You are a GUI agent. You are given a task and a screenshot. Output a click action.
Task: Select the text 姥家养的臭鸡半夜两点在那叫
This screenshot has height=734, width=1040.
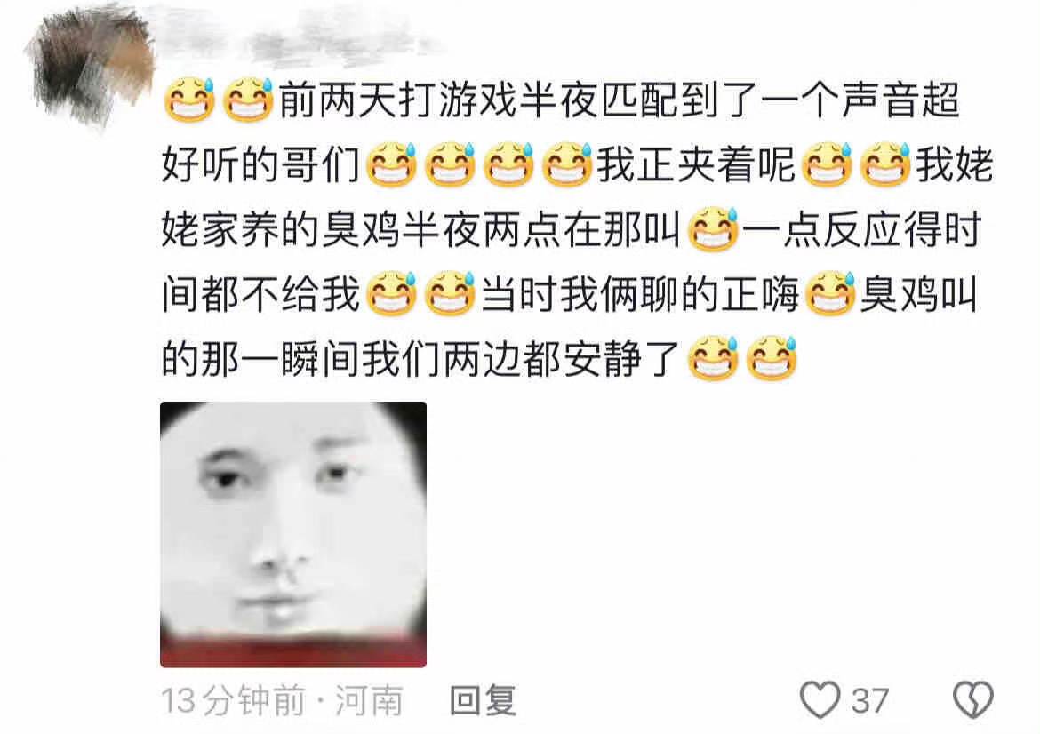tap(421, 230)
